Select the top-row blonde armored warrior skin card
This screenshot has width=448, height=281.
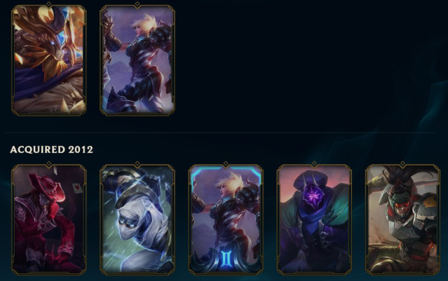(x=137, y=60)
